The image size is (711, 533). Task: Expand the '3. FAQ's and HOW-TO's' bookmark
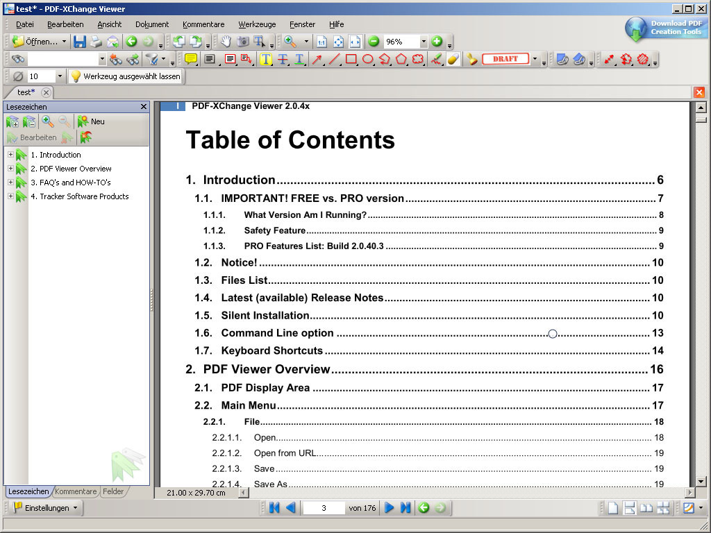[10, 183]
